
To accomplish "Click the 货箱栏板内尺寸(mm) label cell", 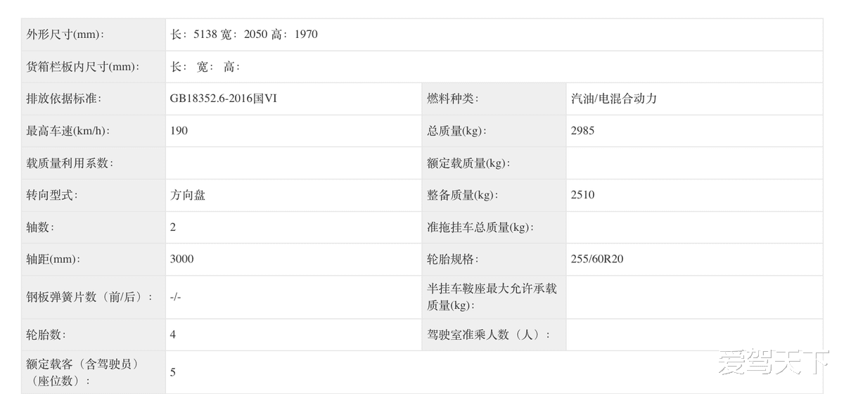I will (x=82, y=67).
